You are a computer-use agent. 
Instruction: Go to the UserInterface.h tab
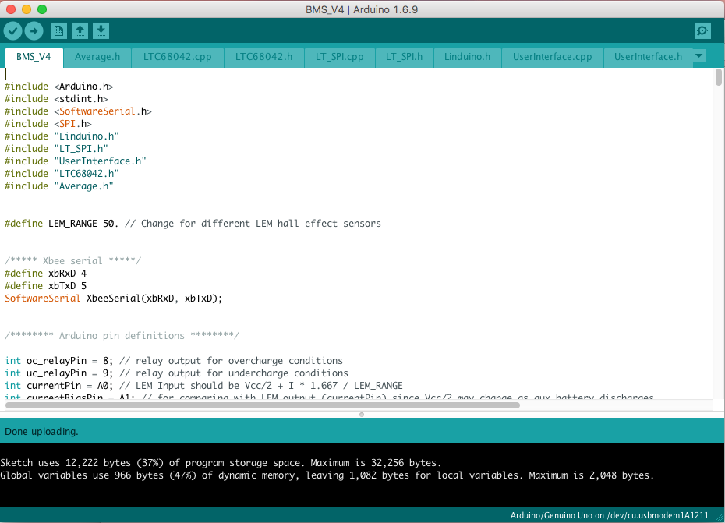(x=648, y=57)
